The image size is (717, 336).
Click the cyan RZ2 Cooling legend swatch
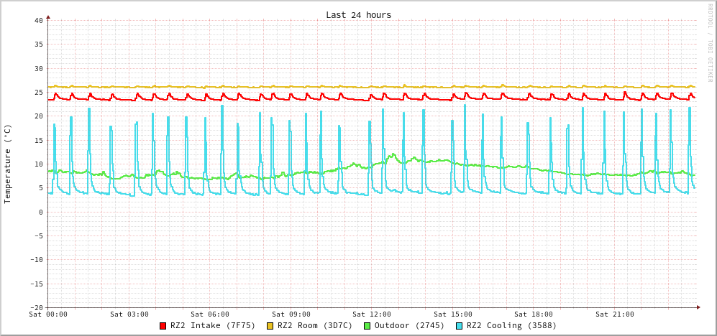[460, 326]
